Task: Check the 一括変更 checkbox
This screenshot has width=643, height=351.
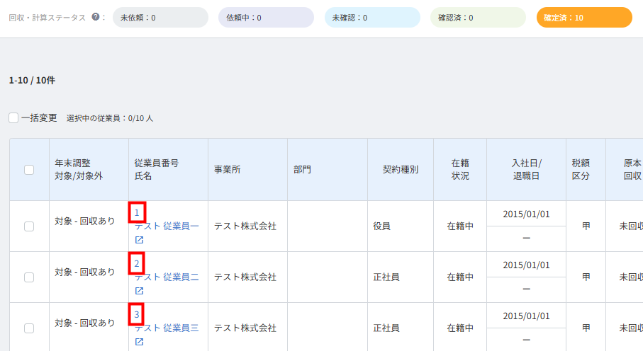Action: point(13,118)
